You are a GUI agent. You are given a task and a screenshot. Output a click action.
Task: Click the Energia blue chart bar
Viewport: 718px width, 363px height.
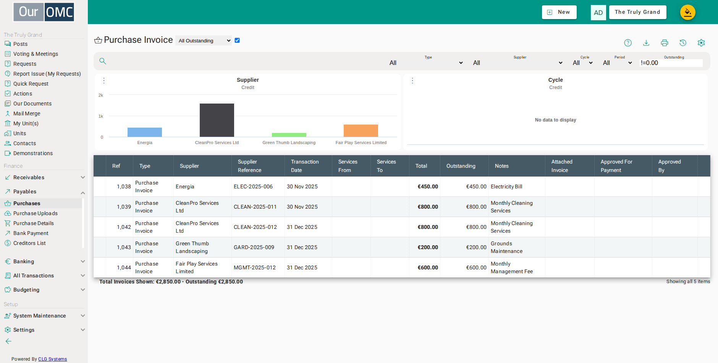(x=145, y=132)
